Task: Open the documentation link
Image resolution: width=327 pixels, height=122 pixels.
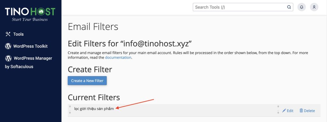Action: [x=118, y=57]
